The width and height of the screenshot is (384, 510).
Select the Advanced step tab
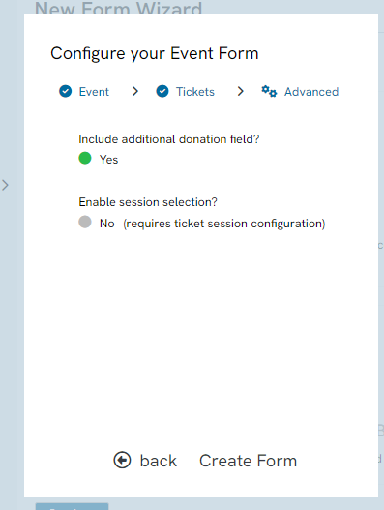[302, 92]
